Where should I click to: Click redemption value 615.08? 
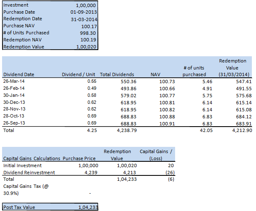244,110
